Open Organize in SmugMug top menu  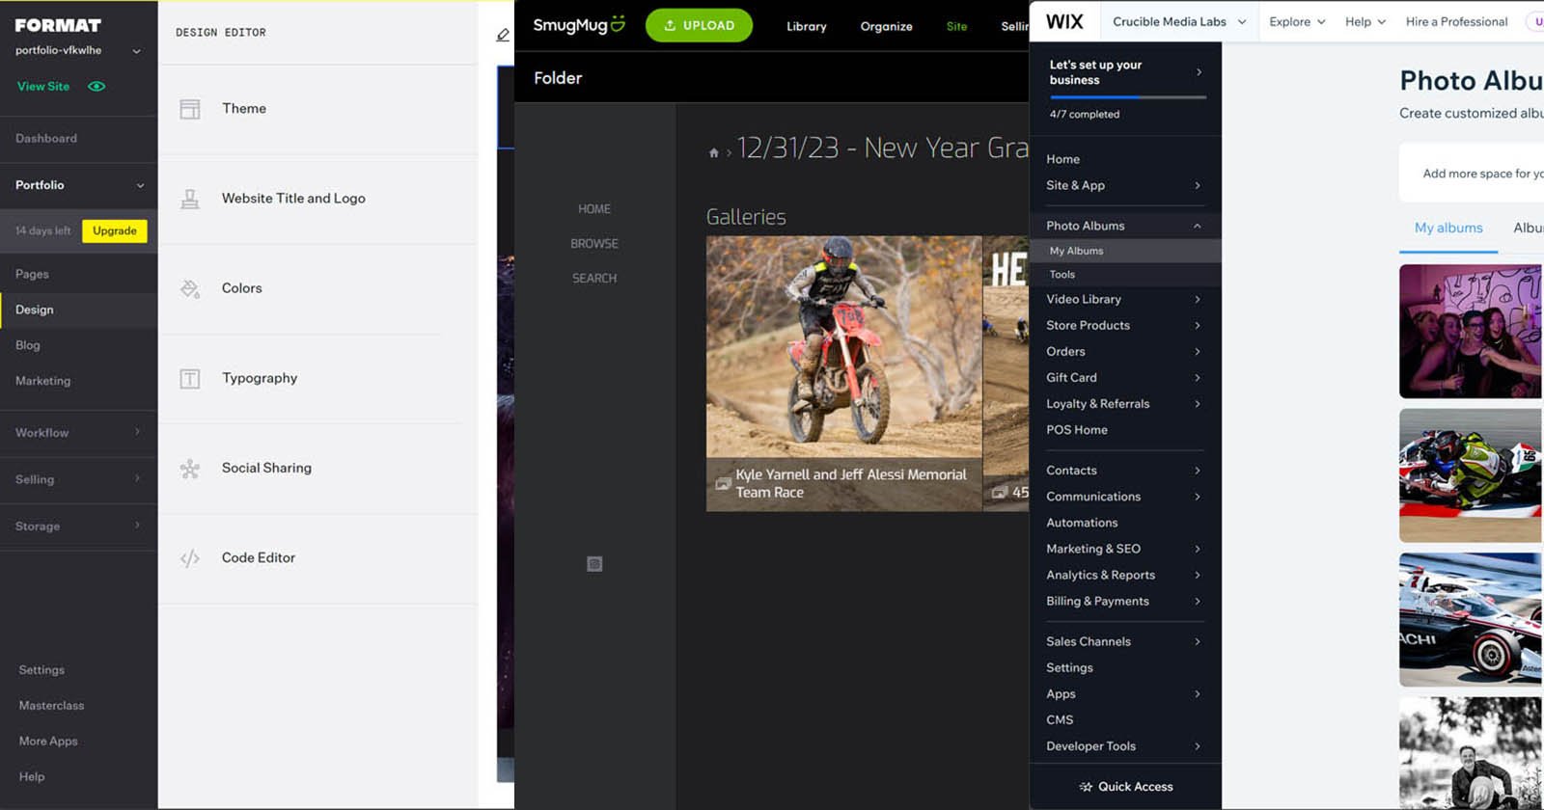pos(887,26)
